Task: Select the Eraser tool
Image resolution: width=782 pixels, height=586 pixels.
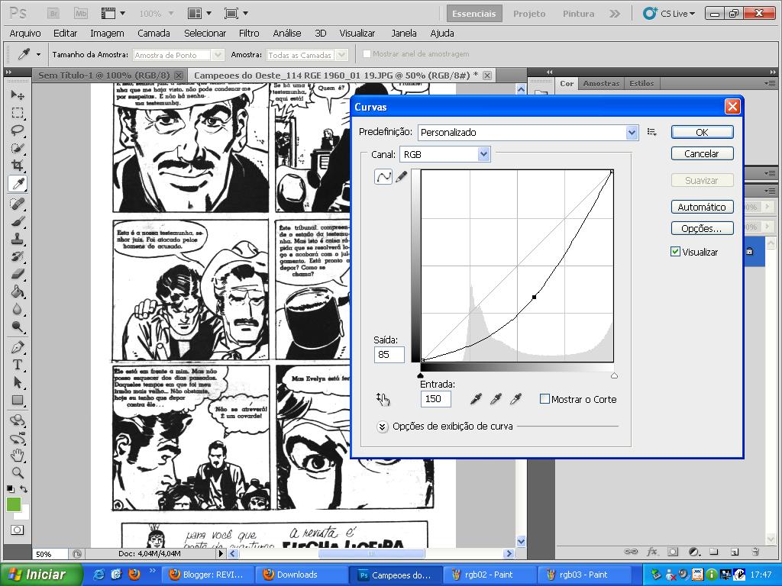Action: click(x=18, y=274)
